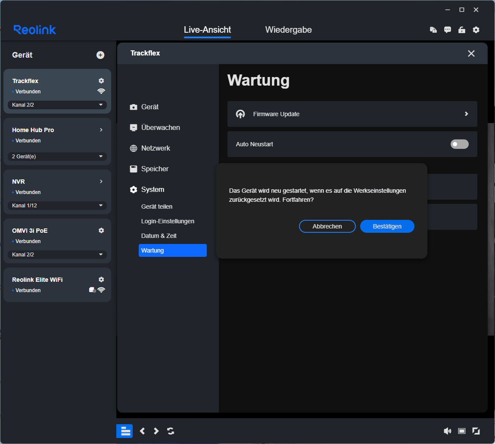Expand the OMVI 3i PoE Kanal 2/2 dropdown
Image resolution: width=495 pixels, height=444 pixels.
(57, 254)
